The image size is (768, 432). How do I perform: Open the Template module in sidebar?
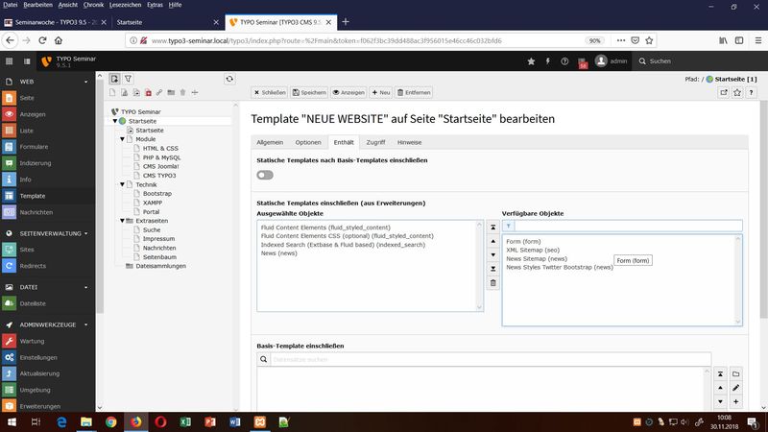point(32,196)
